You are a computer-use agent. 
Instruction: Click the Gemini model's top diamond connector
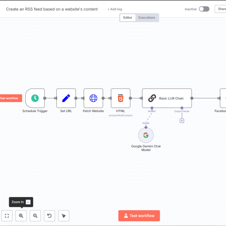coord(146,127)
